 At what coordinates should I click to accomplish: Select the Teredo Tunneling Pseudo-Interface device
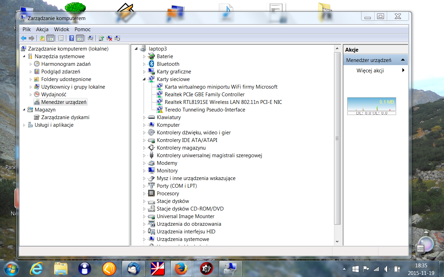point(205,110)
